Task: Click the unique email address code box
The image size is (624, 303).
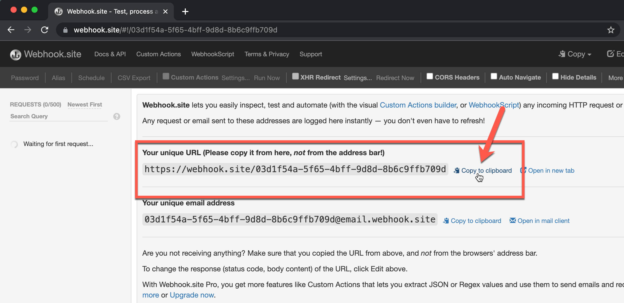Action: point(290,219)
